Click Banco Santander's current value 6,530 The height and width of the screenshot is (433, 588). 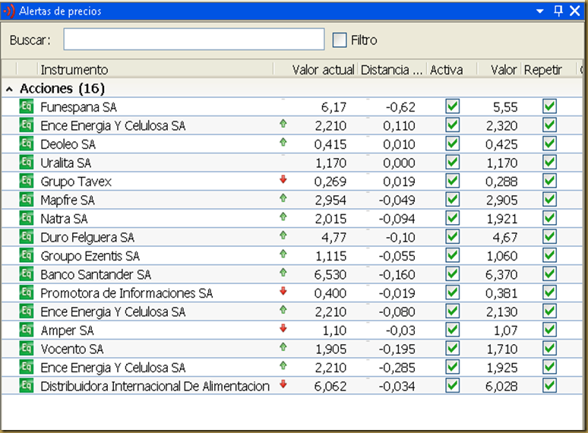coord(330,274)
